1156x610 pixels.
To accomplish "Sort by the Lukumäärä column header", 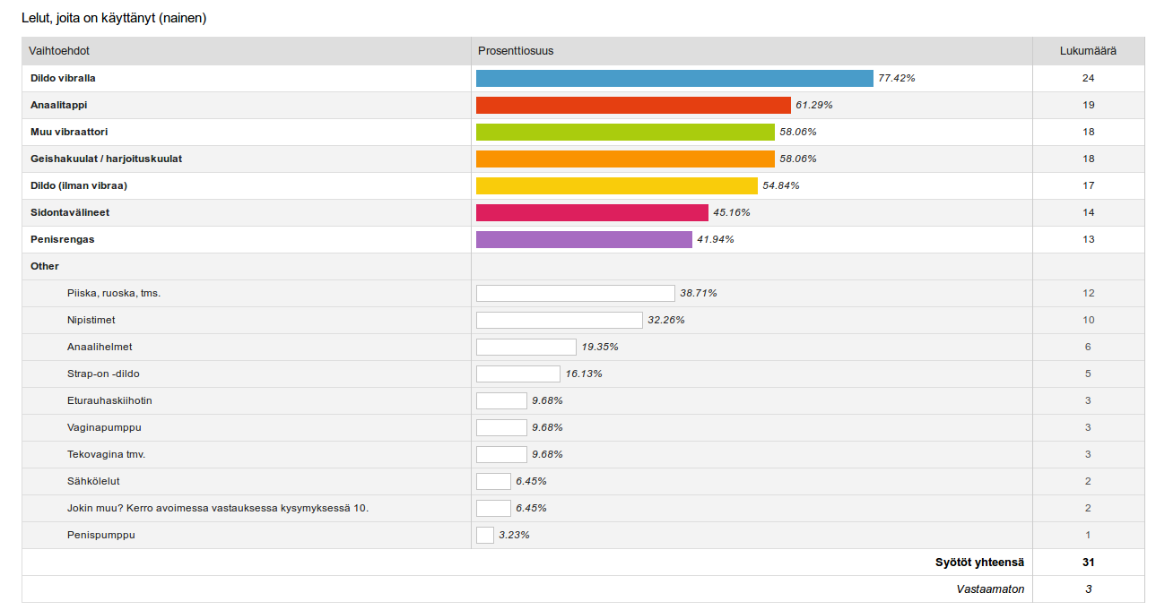I will click(1088, 51).
